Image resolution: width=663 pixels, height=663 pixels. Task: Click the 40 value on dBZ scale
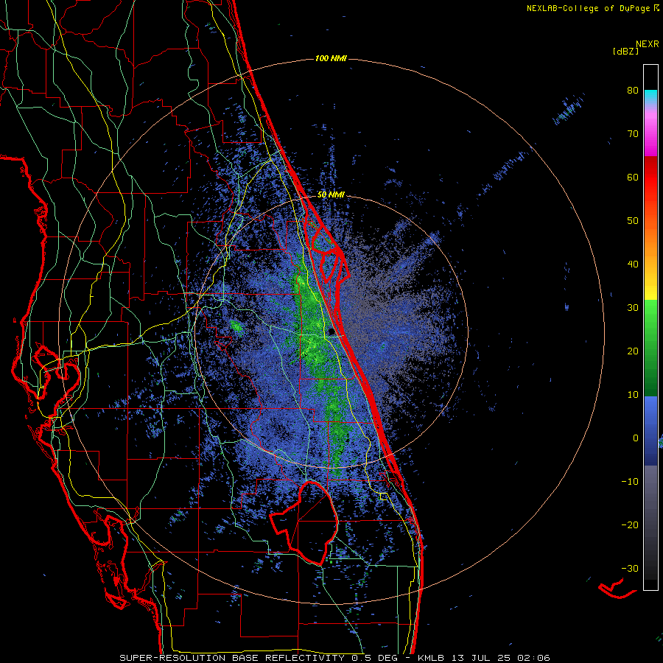633,264
